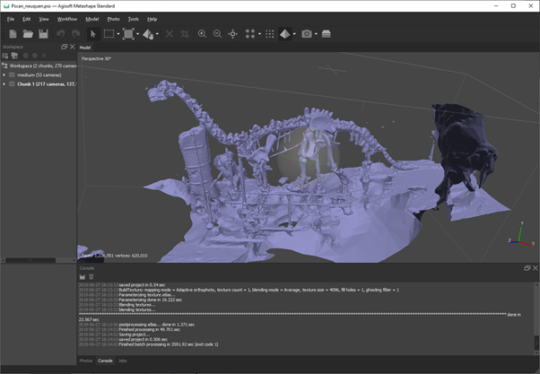Click the Reset view icon
Image resolution: width=540 pixels, height=374 pixels.
(x=233, y=34)
